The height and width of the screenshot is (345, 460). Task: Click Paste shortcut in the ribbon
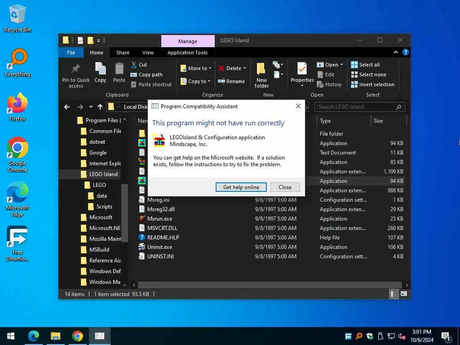(x=151, y=84)
